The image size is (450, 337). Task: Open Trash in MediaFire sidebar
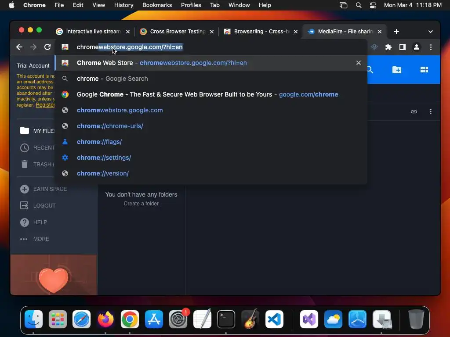click(x=37, y=164)
